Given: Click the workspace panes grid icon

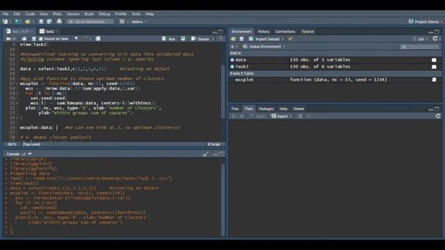Looking at the screenshot, I should coord(122,22).
